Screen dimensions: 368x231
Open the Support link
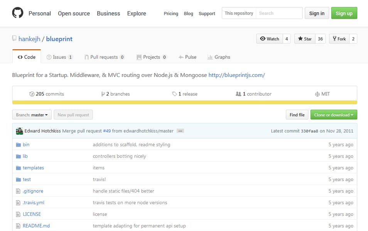[207, 13]
